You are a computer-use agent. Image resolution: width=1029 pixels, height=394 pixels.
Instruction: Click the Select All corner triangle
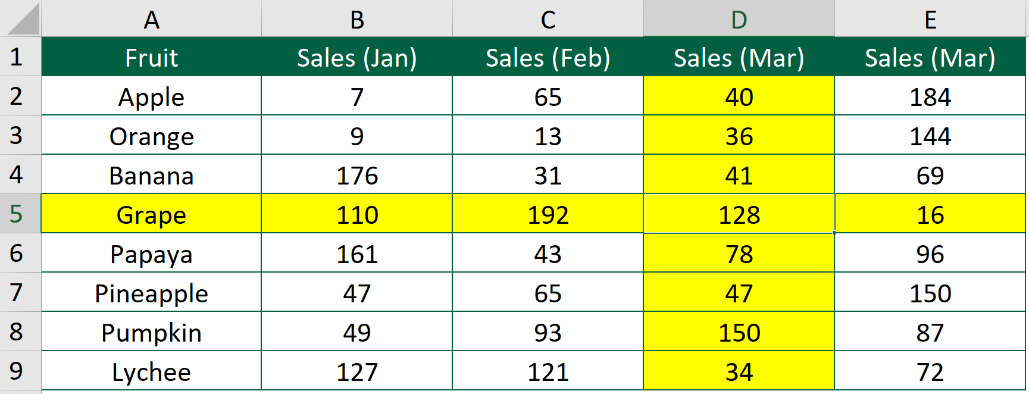point(19,18)
